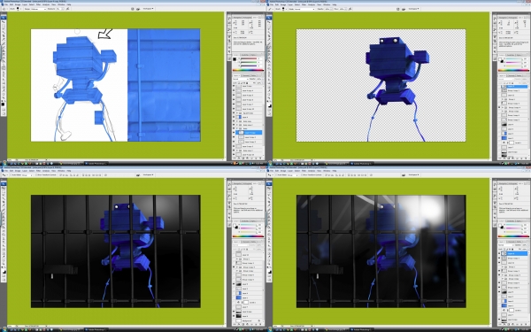The image size is (531, 332).
Task: Open Filter menu in the sketch window
Action: [38, 4]
